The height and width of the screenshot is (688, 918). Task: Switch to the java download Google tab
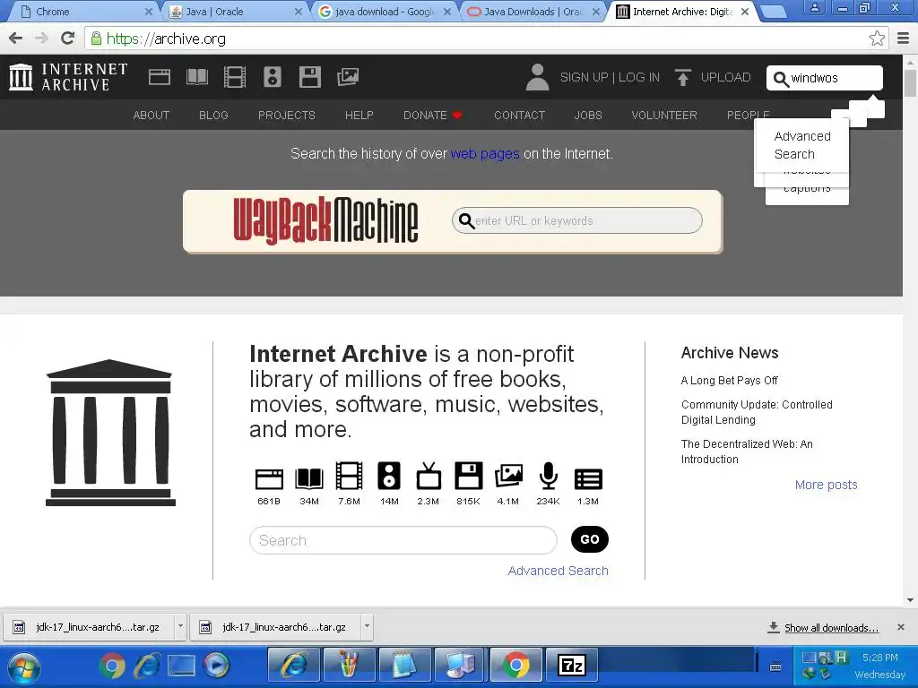[x=384, y=11]
